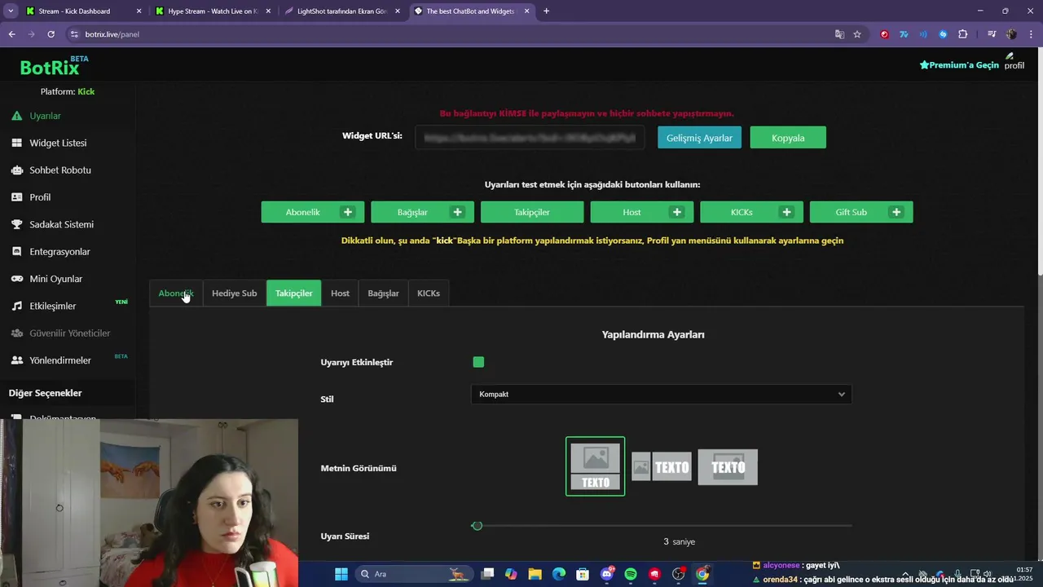Open the Stil dropdown showing Kompakt
Viewport: 1043px width, 587px height.
click(661, 394)
